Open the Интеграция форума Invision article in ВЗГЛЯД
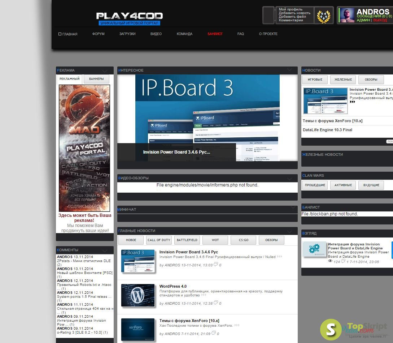 click(355, 246)
